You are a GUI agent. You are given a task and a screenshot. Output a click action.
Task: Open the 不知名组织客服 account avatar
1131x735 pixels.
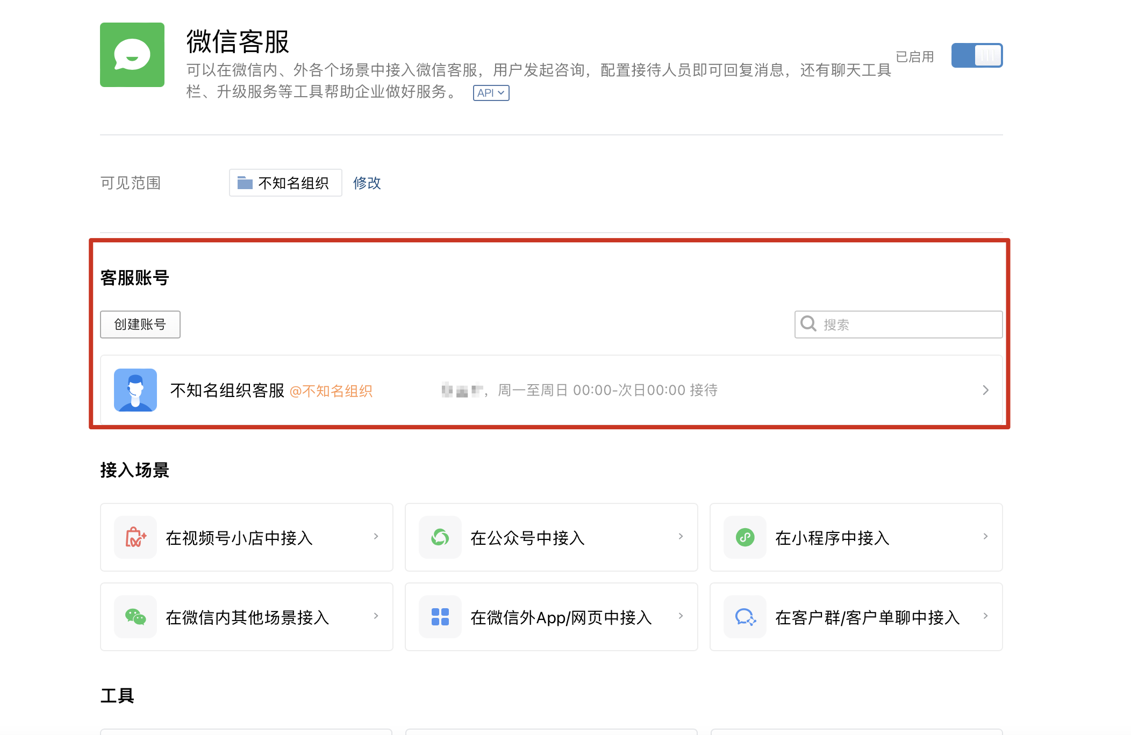click(x=135, y=390)
